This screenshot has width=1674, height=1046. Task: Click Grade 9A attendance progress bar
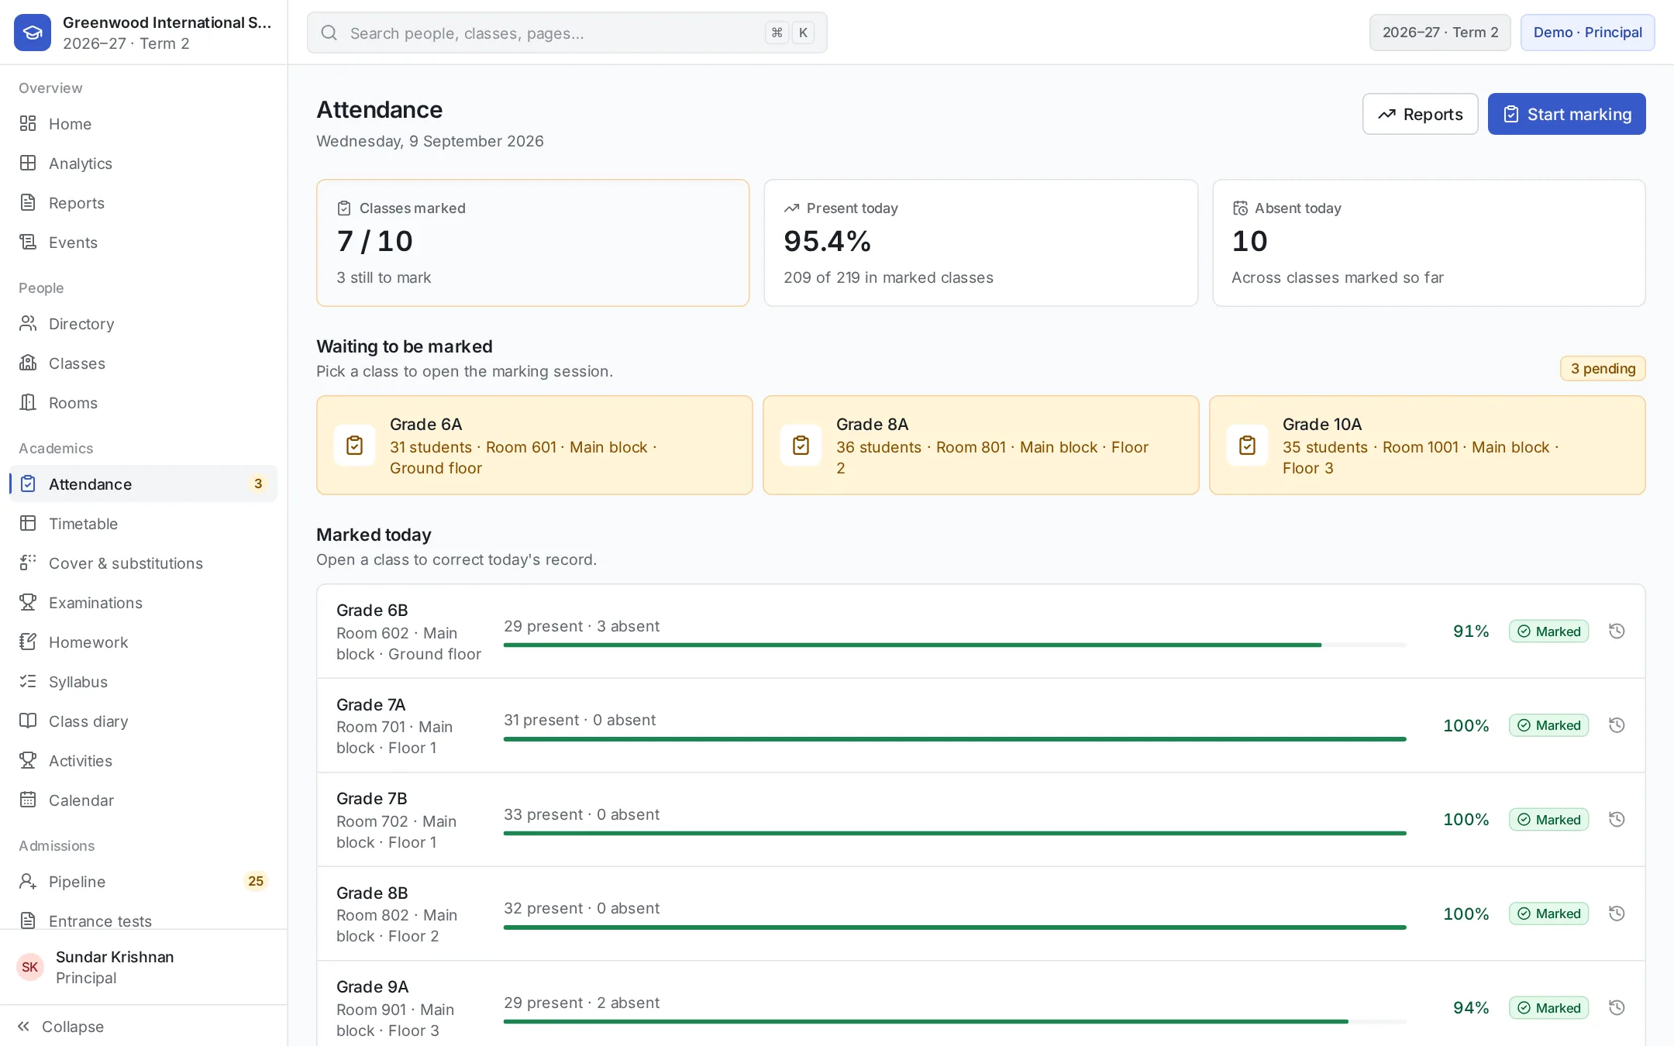pyautogui.click(x=955, y=1021)
